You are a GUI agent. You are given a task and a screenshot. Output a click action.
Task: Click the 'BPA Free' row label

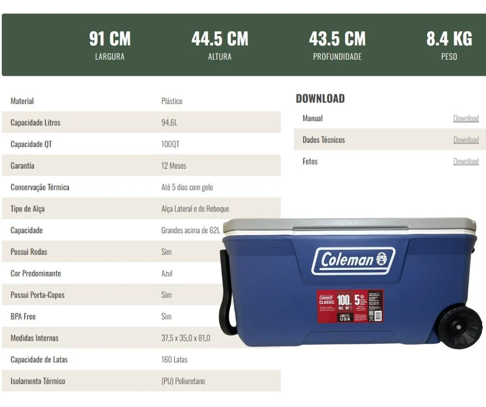click(x=23, y=317)
